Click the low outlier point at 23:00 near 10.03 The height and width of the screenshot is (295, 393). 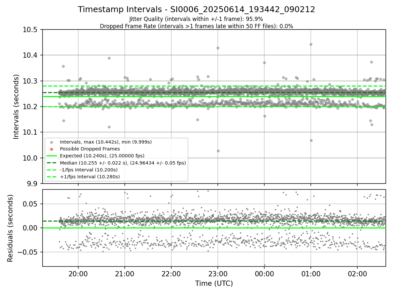[218, 151]
